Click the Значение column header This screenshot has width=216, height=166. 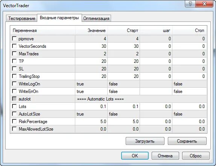point(91,30)
